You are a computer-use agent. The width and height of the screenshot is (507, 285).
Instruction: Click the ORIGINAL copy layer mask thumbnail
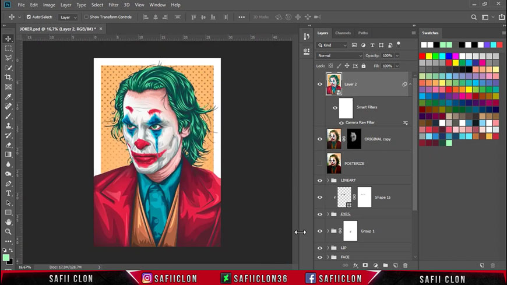[x=354, y=139]
